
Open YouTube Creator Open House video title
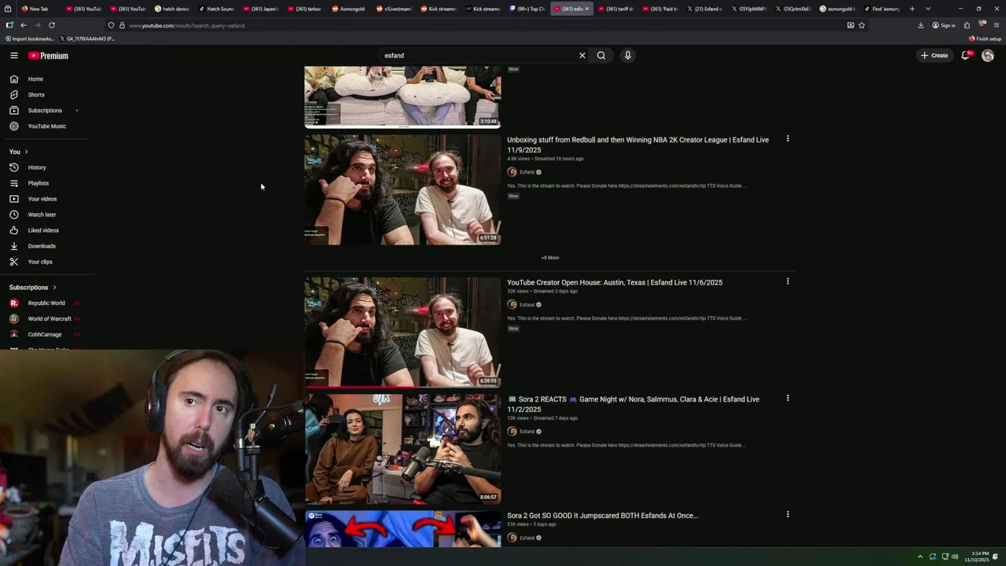(x=615, y=282)
